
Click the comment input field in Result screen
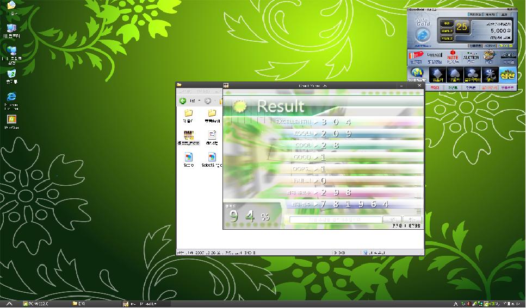point(336,219)
